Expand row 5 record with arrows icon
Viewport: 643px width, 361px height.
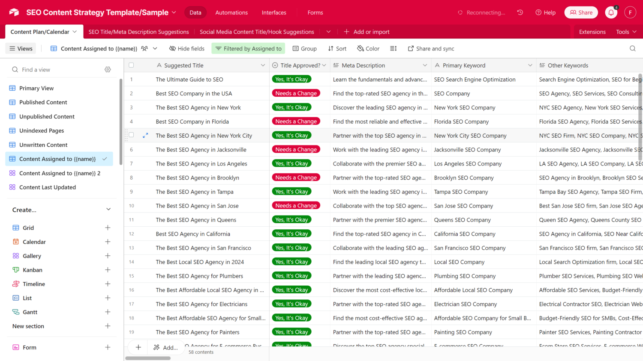tap(145, 136)
